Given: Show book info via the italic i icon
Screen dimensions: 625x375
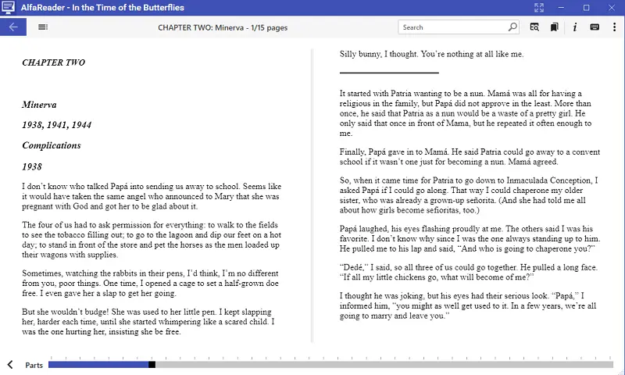Looking at the screenshot, I should (x=575, y=27).
